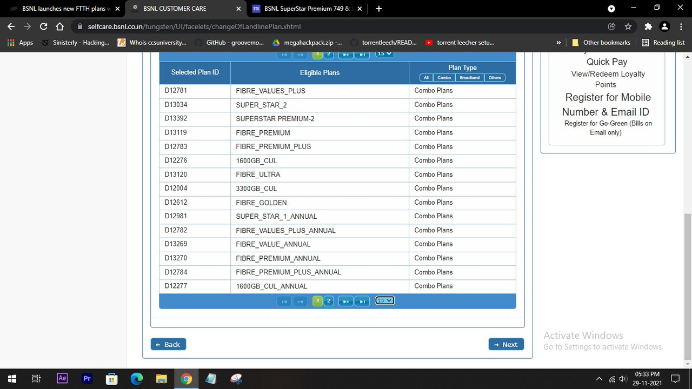This screenshot has width=692, height=389.
Task: Select the FIBRE_ULTRA plan row
Action: click(337, 175)
